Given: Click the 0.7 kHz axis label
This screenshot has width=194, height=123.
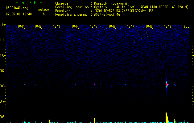Looking at the screenshot, I should (2, 101).
